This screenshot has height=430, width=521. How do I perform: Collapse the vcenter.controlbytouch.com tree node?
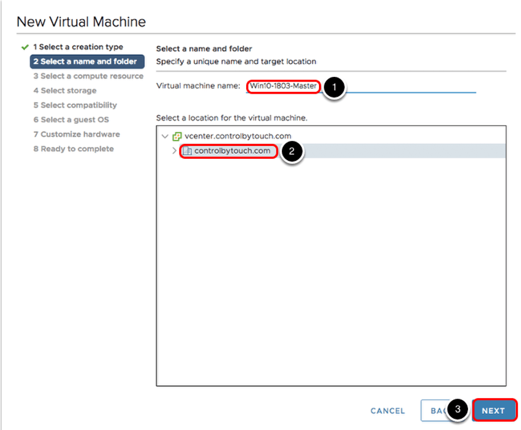tap(165, 136)
